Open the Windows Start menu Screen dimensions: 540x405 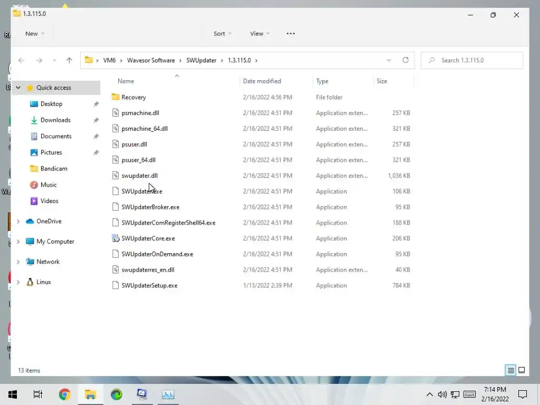[x=13, y=394]
